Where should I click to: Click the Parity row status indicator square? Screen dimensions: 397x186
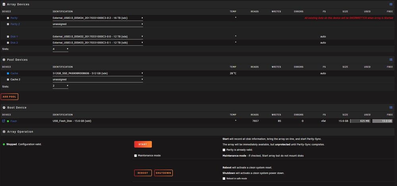8,18
